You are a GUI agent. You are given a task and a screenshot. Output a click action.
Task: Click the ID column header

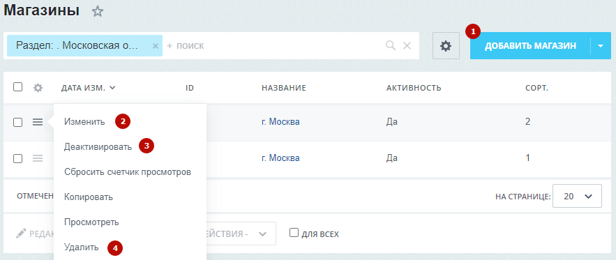[x=190, y=88]
